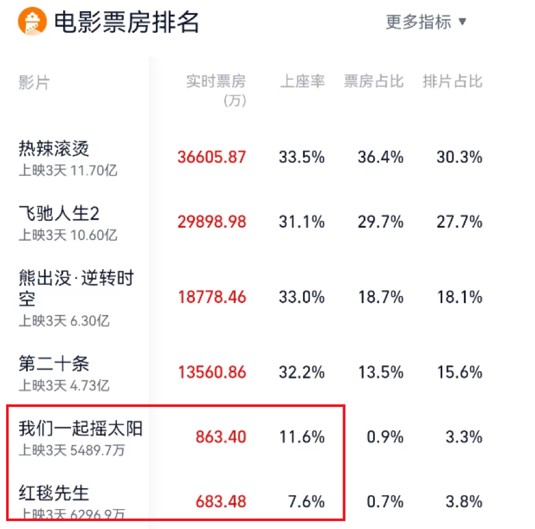Tap the orange box office logo icon
This screenshot has height=529, width=535.
(32, 21)
